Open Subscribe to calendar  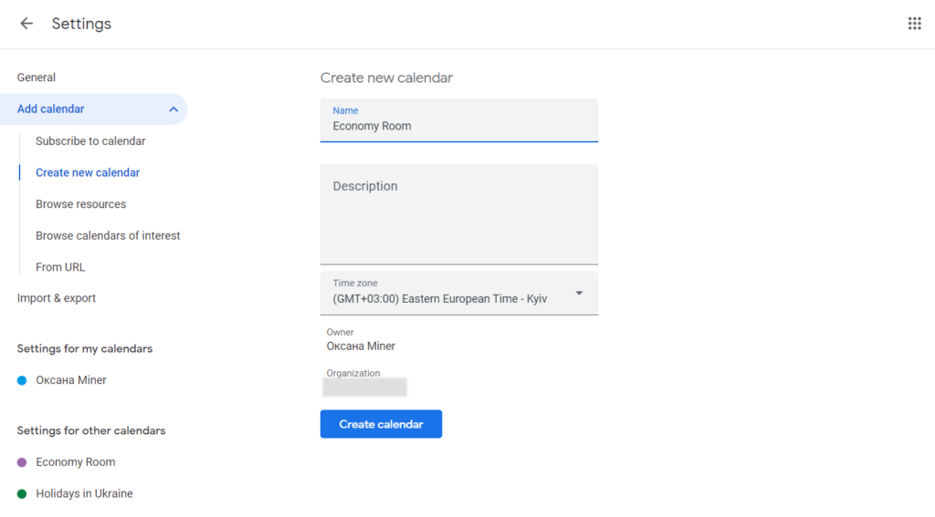click(x=90, y=141)
